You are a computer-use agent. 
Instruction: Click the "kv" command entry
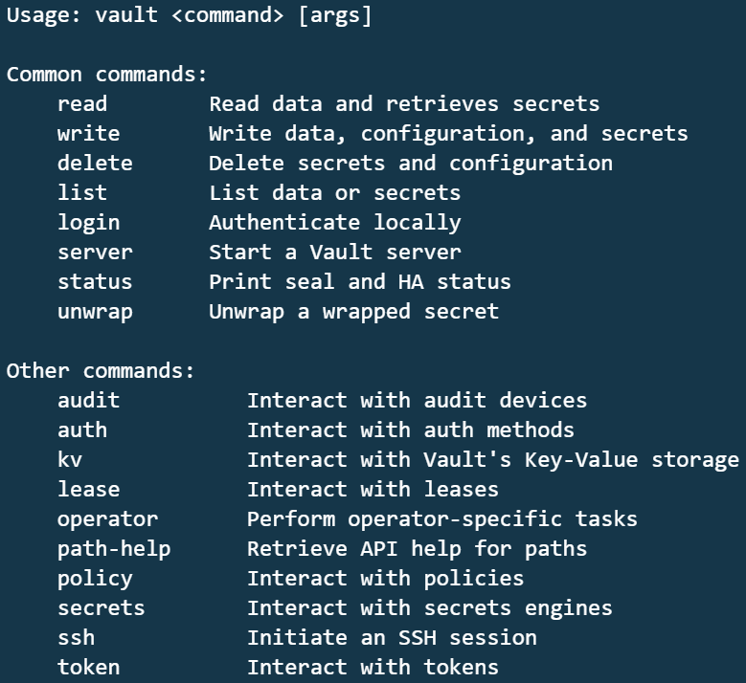(70, 459)
